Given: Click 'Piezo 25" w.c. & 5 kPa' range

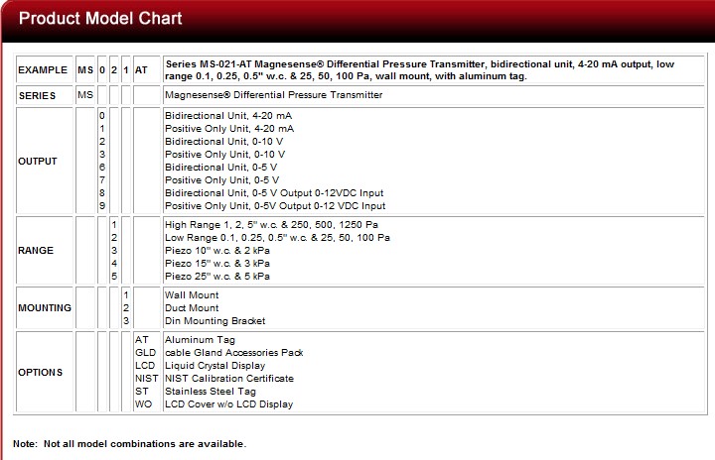Looking at the screenshot, I should (217, 277).
